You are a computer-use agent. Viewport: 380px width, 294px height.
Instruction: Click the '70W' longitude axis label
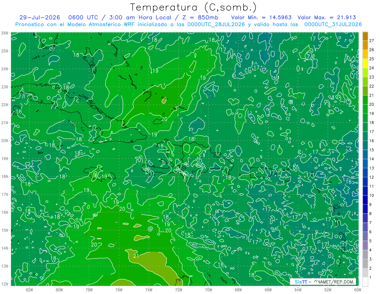(x=208, y=290)
